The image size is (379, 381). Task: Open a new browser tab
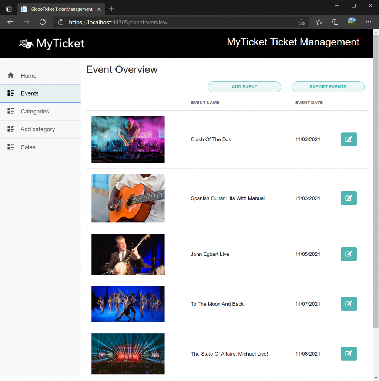[x=111, y=9]
